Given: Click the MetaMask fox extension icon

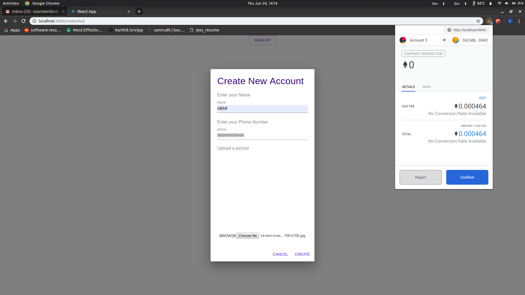Looking at the screenshot, I should point(489,21).
